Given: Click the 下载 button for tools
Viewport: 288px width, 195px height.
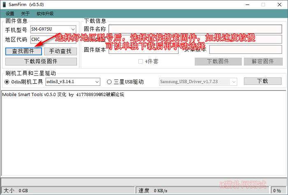Looking at the screenshot, I should click(x=262, y=81).
